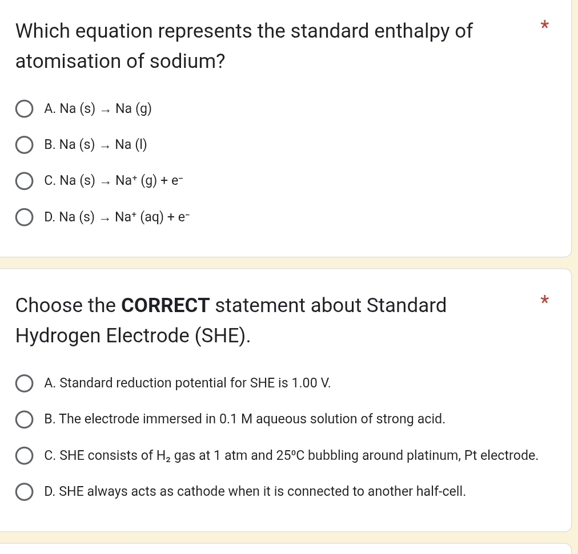Click the required asterisk on sodium question
The width and height of the screenshot is (578, 554).
(x=544, y=25)
